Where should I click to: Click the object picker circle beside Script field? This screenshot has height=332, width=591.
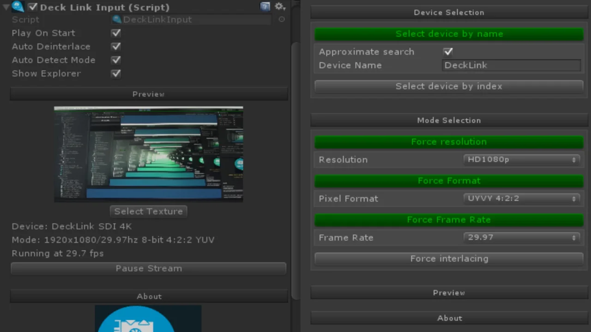click(281, 19)
